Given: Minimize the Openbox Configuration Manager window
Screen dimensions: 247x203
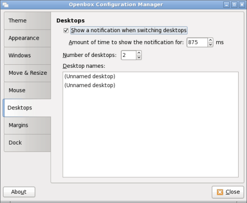Looking at the screenshot, I should (x=226, y=5).
